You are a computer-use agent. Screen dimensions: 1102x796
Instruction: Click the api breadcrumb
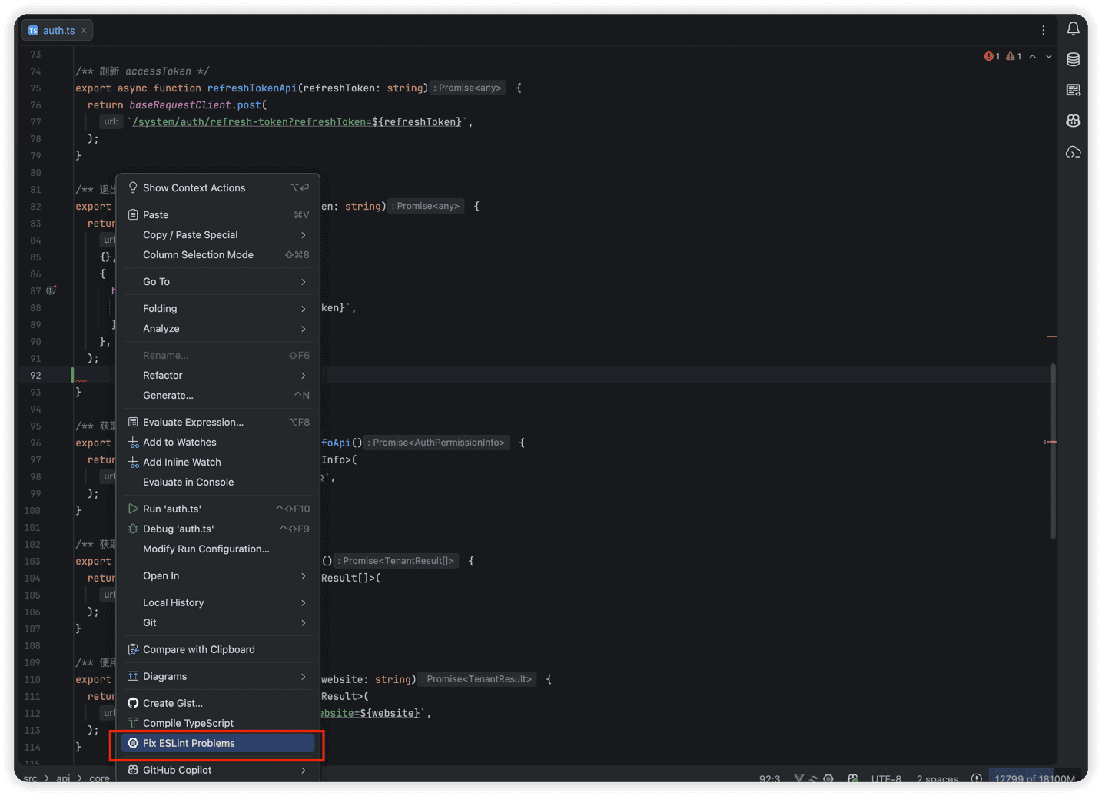pos(63,778)
